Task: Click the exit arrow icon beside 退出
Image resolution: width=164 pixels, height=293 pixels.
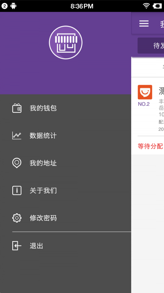Action: [x=17, y=246]
